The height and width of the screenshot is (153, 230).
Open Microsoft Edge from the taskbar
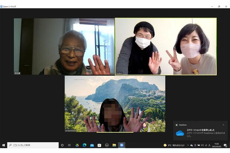point(85,145)
